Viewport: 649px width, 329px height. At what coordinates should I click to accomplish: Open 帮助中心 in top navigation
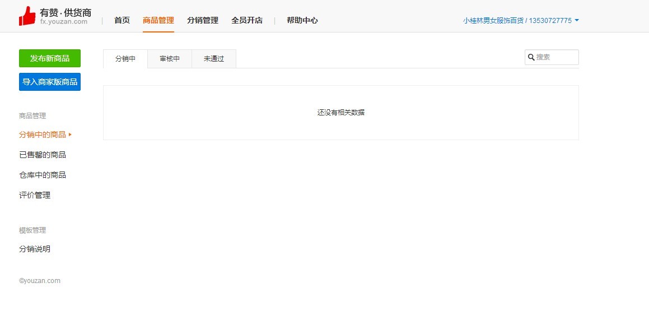coord(302,20)
